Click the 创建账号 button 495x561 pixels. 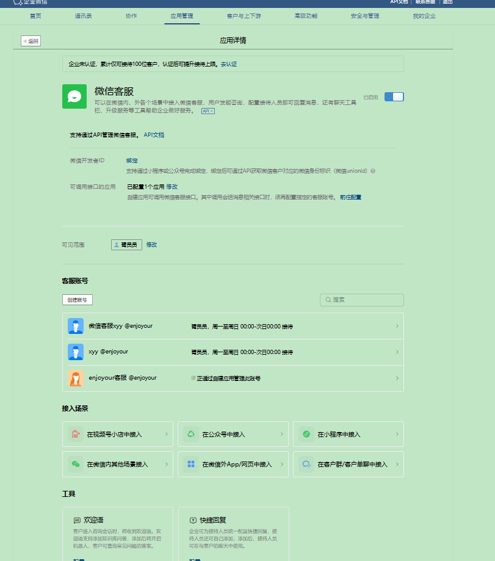tap(78, 300)
